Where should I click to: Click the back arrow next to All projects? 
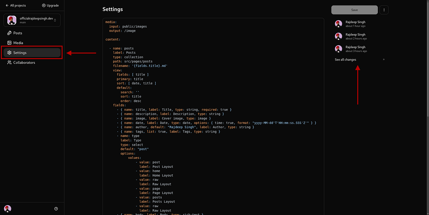(7, 6)
